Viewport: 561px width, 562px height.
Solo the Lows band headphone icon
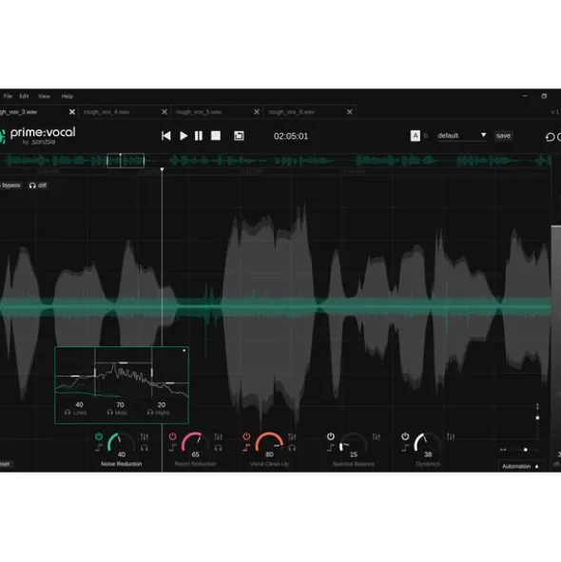(x=68, y=413)
